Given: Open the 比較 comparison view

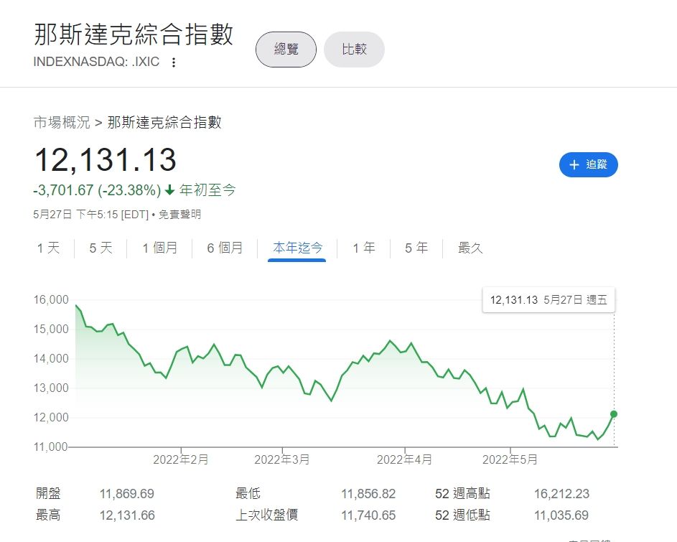Looking at the screenshot, I should pos(354,50).
